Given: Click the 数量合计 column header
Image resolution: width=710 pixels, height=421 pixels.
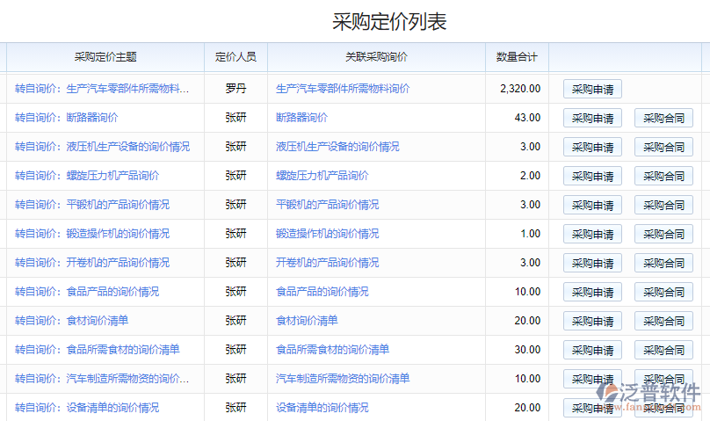Looking at the screenshot, I should point(517,57).
